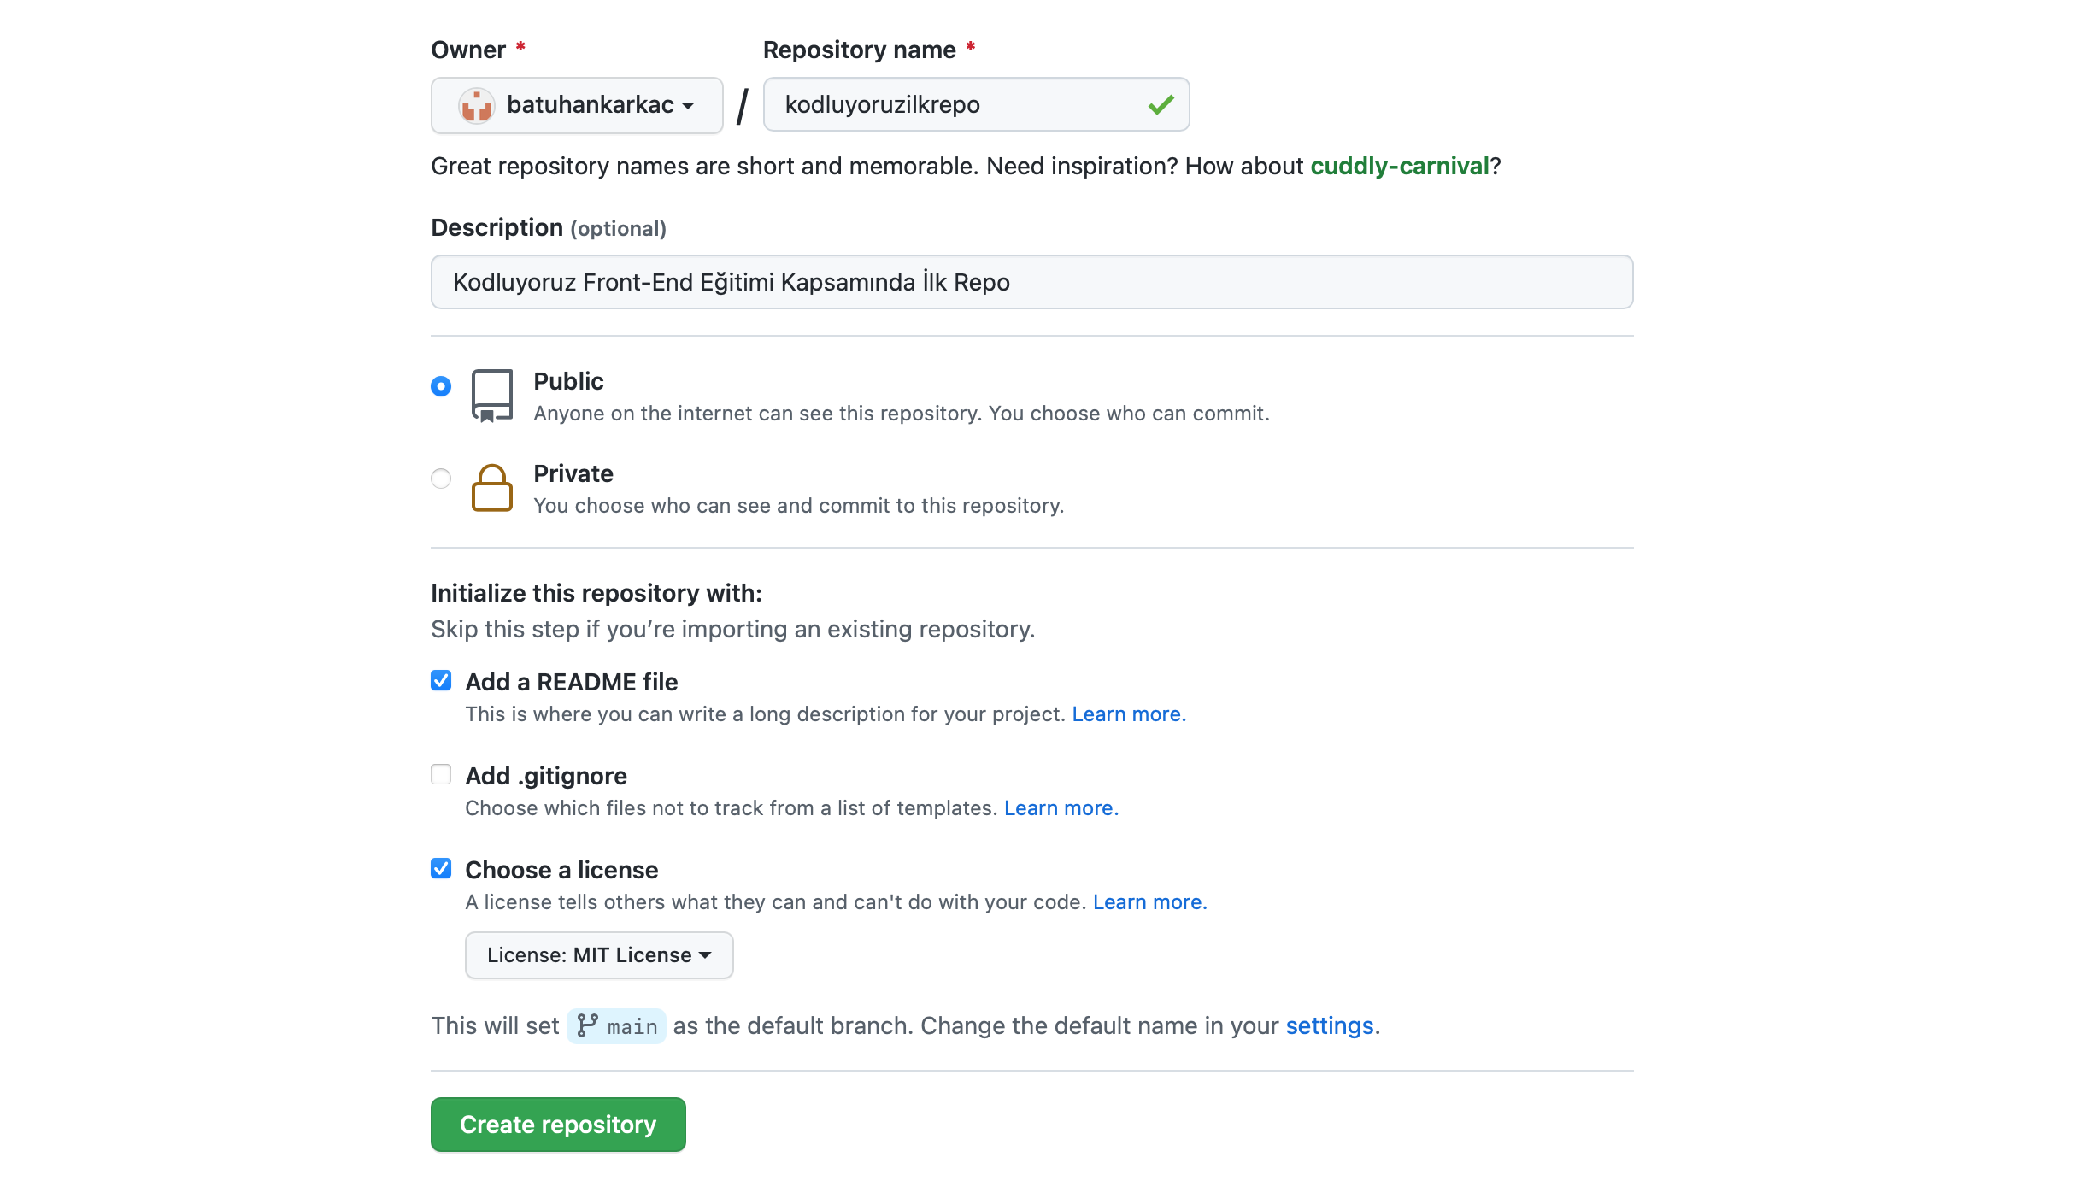Open Learn more link for README

tap(1129, 714)
